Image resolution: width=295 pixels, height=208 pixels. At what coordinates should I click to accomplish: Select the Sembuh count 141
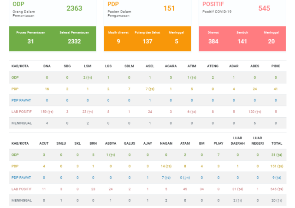click(x=242, y=42)
